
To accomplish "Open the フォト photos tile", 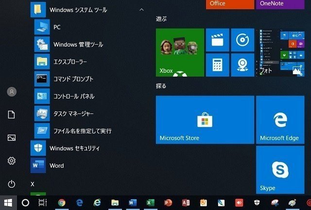I will 280,52.
